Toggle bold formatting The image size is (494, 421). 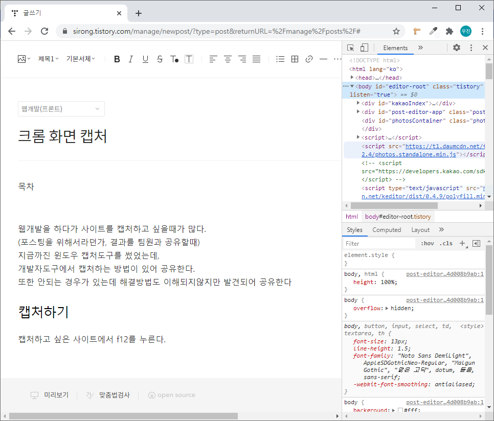[117, 59]
